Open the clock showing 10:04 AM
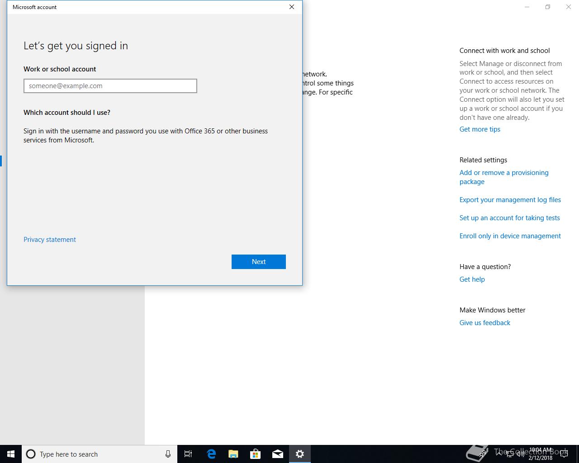 click(541, 454)
